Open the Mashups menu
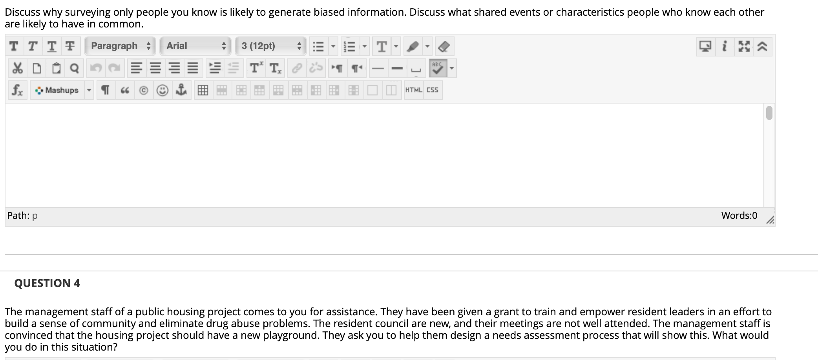The width and height of the screenshot is (818, 360). point(59,90)
